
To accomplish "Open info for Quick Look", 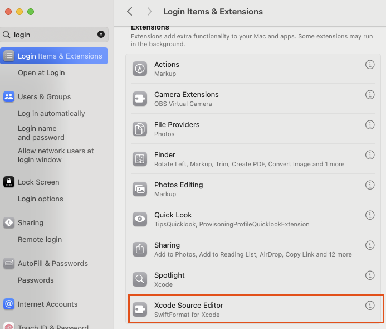I will [x=369, y=215].
